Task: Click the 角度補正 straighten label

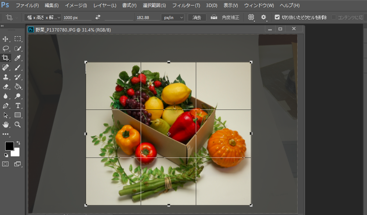Action: (231, 18)
